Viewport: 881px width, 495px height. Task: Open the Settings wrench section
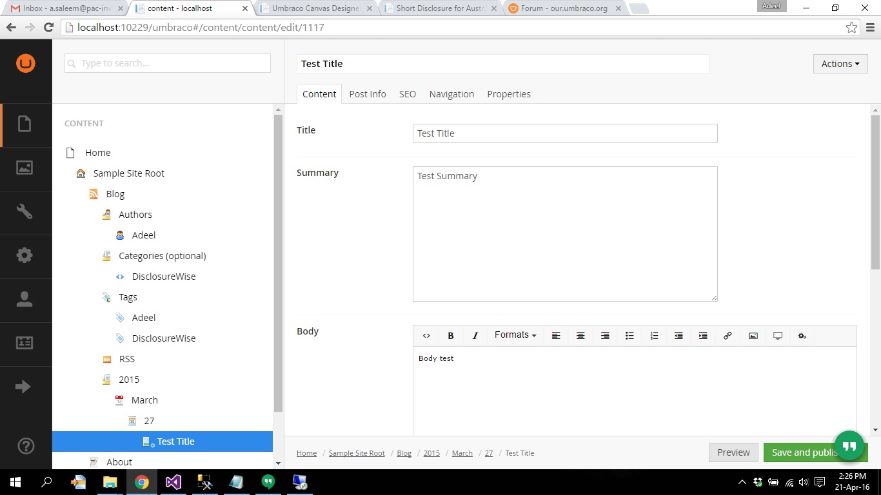tap(25, 211)
